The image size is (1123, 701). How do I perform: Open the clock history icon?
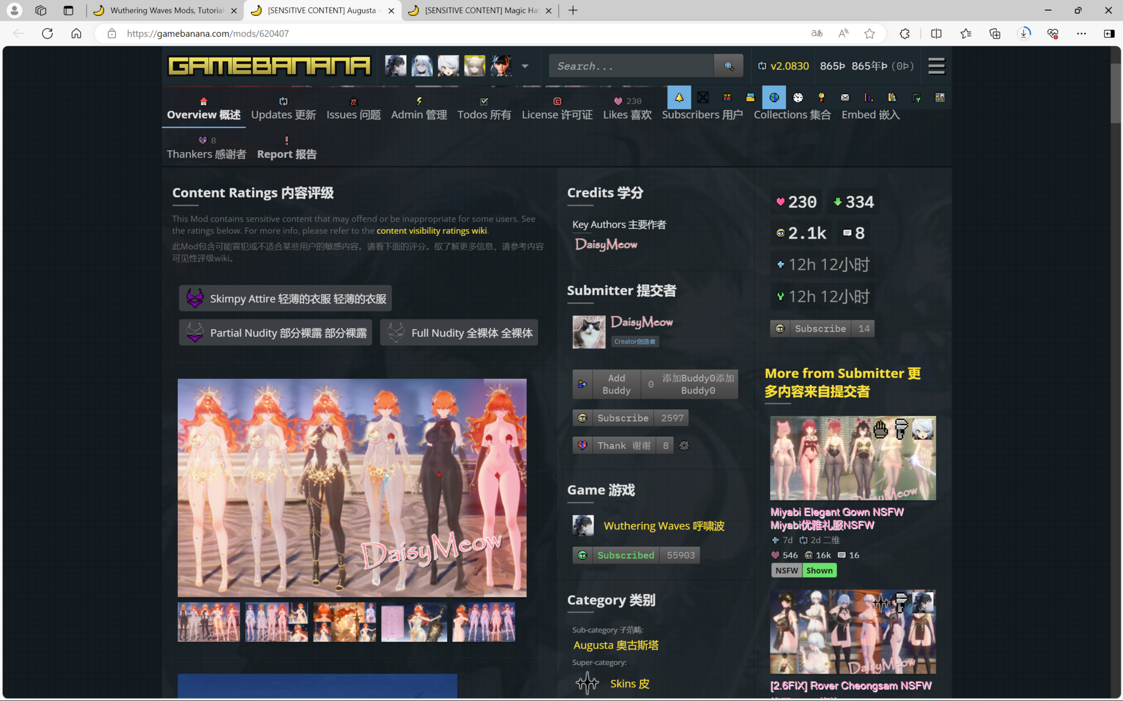pos(798,98)
